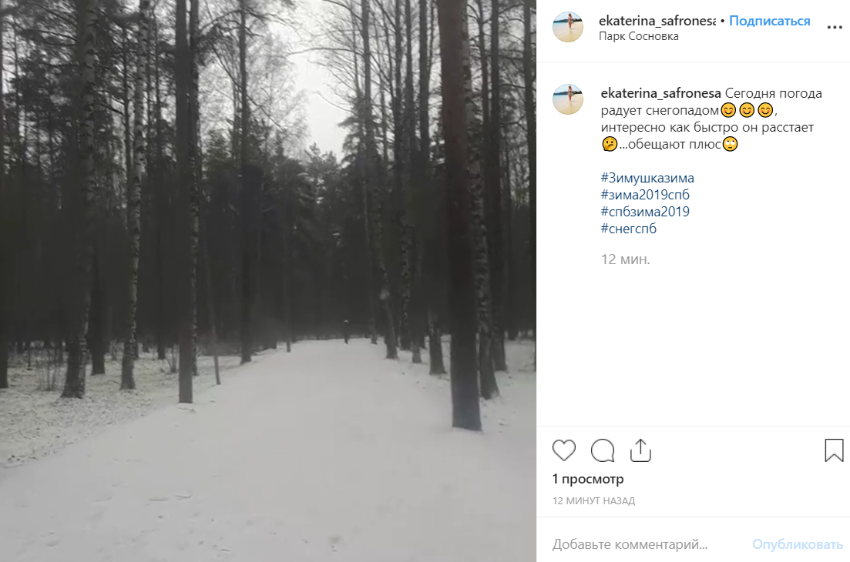The image size is (850, 562).
Task: Open the #Зимушказима hashtag
Action: pos(647,178)
